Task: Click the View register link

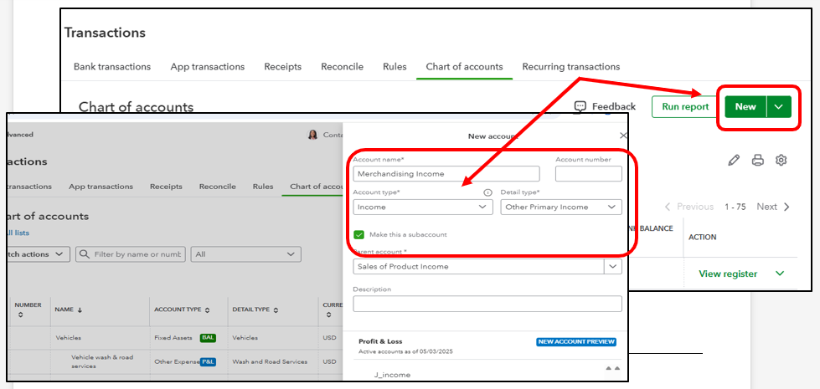Action: click(x=728, y=274)
